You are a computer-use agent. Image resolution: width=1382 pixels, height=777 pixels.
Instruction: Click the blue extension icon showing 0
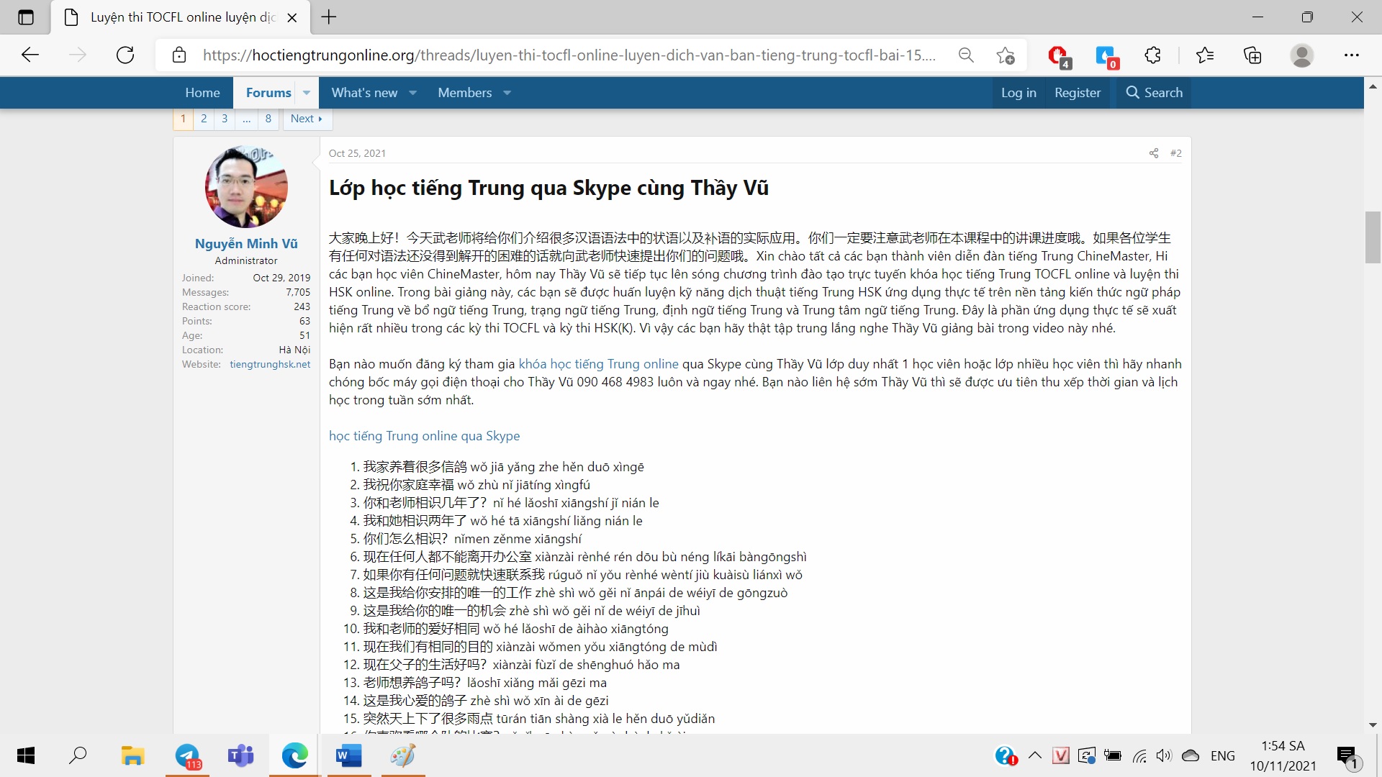click(x=1105, y=55)
